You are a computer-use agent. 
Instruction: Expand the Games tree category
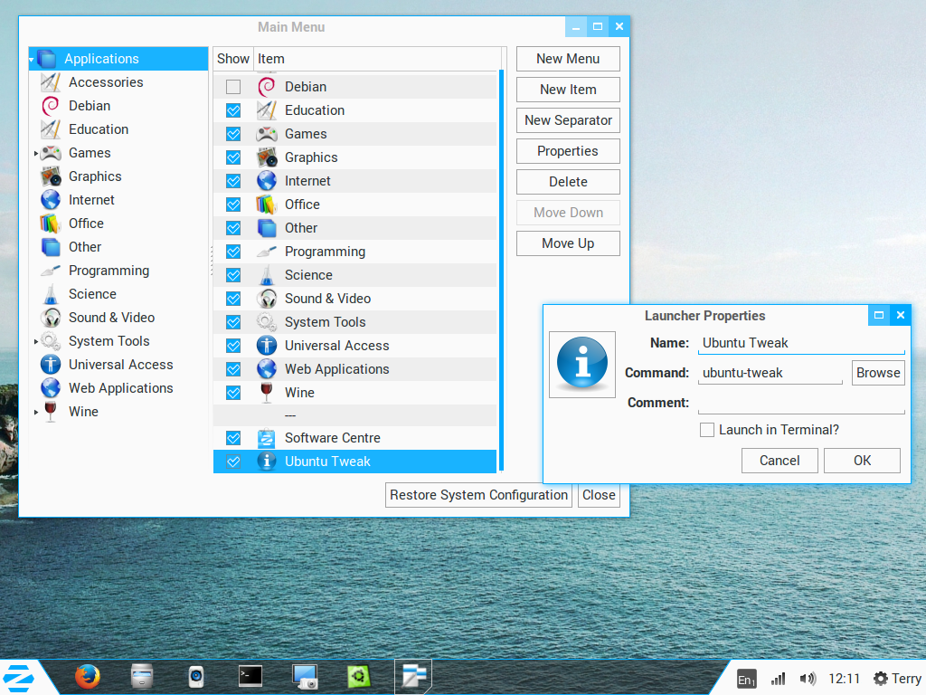click(36, 153)
